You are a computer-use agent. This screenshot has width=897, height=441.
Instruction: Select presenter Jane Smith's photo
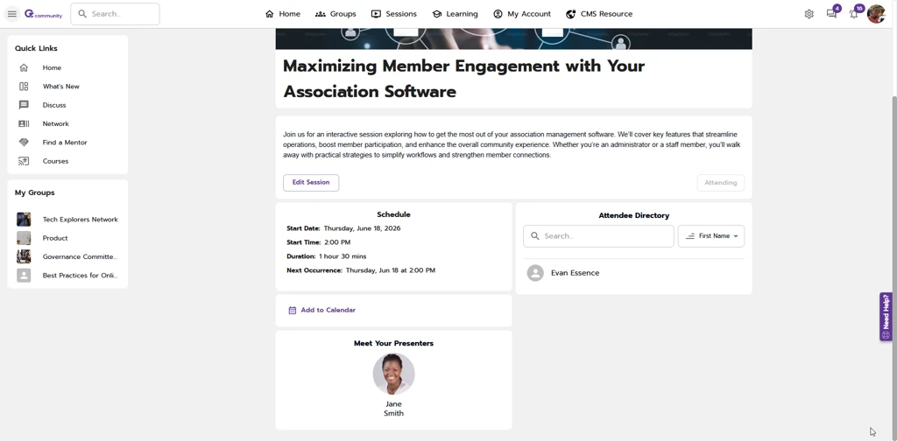pos(393,374)
